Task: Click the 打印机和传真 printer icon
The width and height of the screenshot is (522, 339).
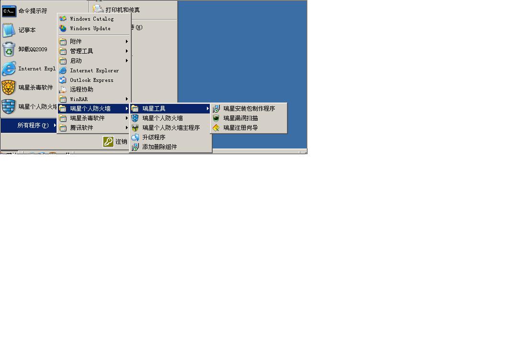Action: tap(98, 9)
